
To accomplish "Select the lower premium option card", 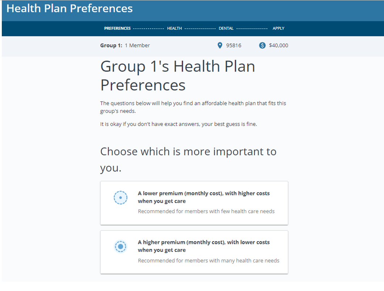I will coord(194,203).
